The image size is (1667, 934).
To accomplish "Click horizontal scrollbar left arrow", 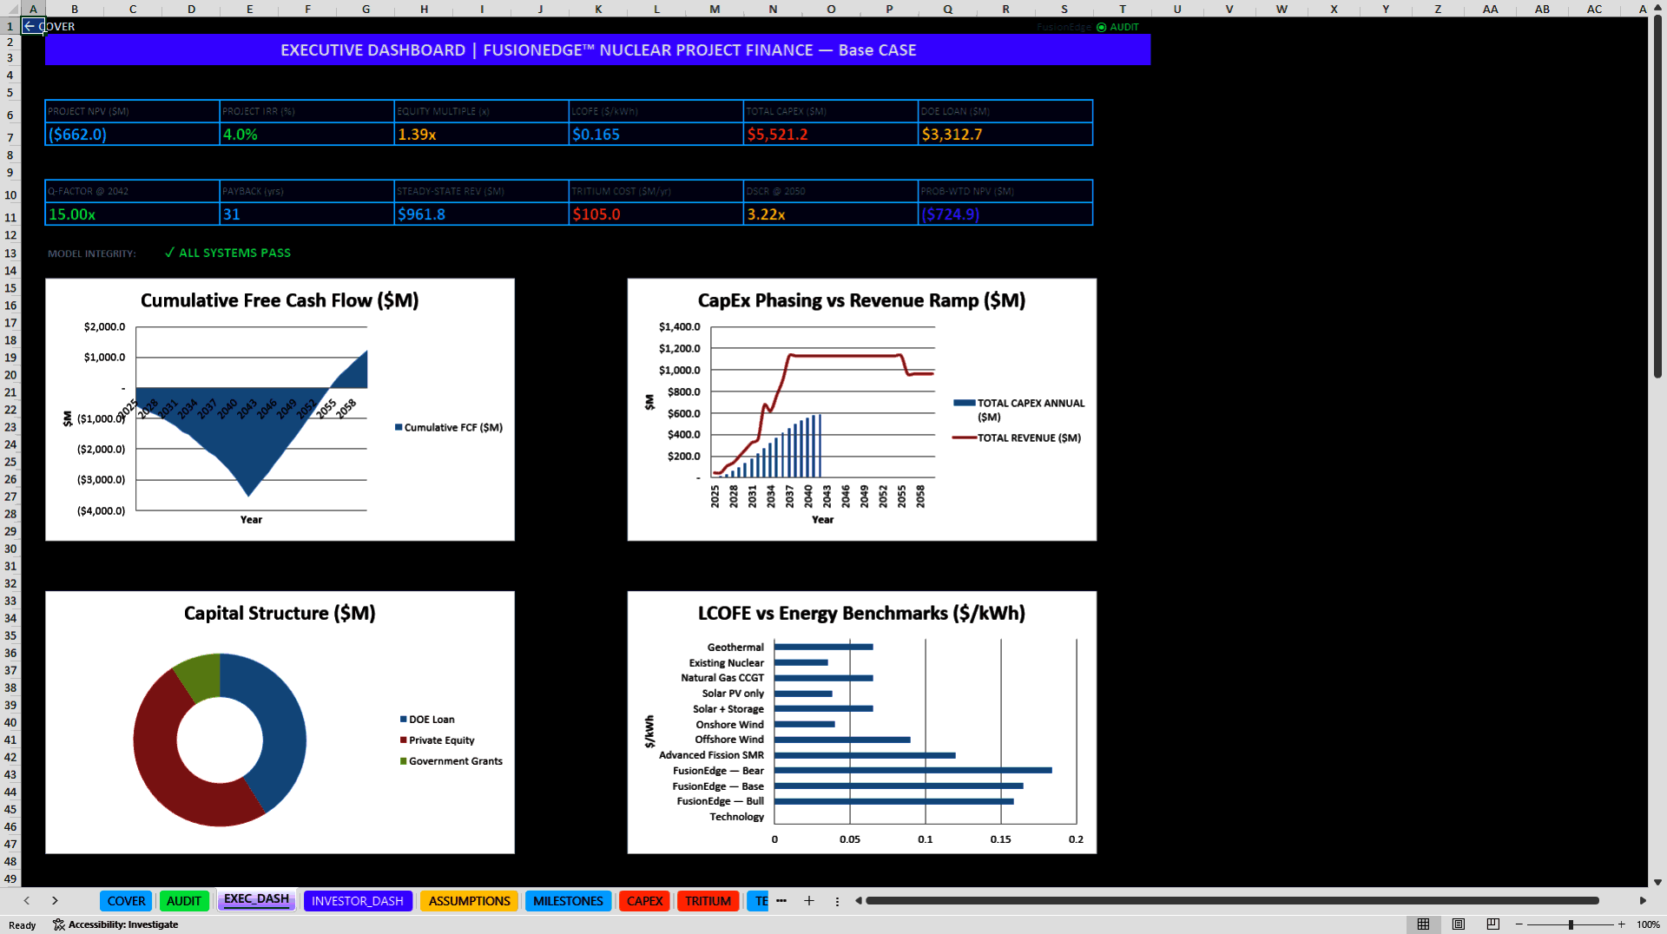I will pyautogui.click(x=859, y=901).
